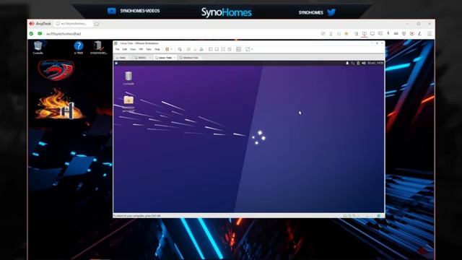Open AnyDesk keyboard options
Image resolution: width=462 pixels, height=260 pixels.
coord(396,34)
